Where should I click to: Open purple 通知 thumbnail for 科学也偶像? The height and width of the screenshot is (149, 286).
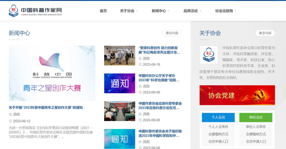tap(120, 83)
